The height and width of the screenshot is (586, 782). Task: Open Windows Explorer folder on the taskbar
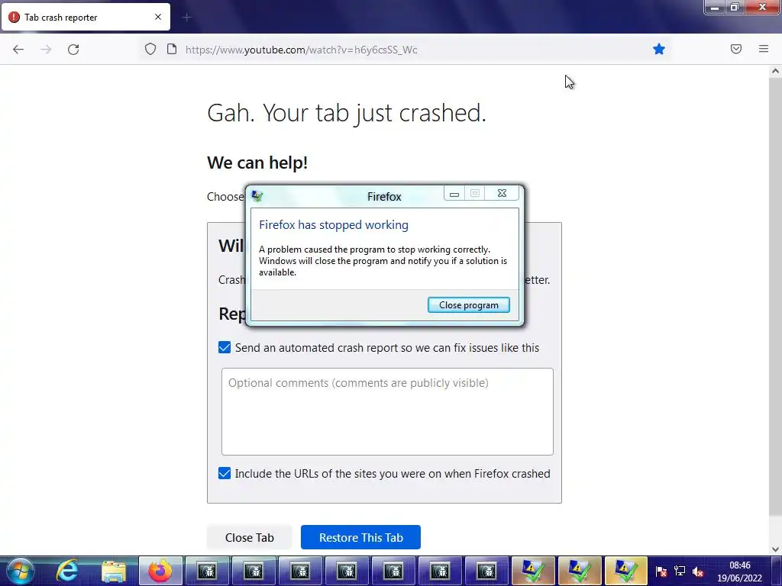pos(114,572)
